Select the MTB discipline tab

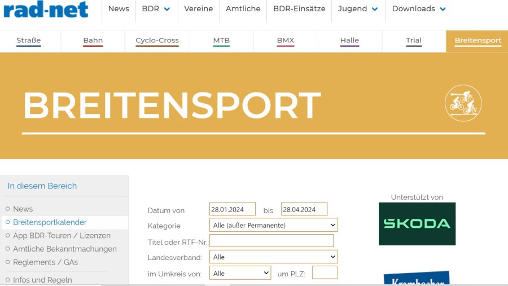(221, 41)
